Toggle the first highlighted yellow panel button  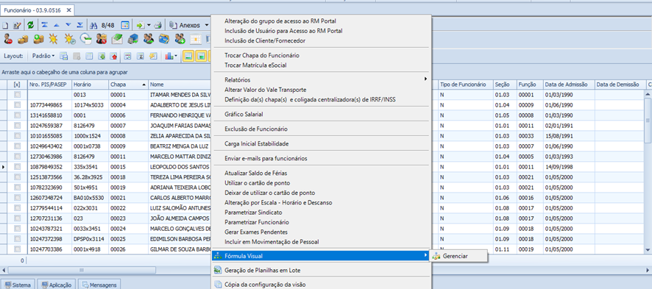(188, 56)
